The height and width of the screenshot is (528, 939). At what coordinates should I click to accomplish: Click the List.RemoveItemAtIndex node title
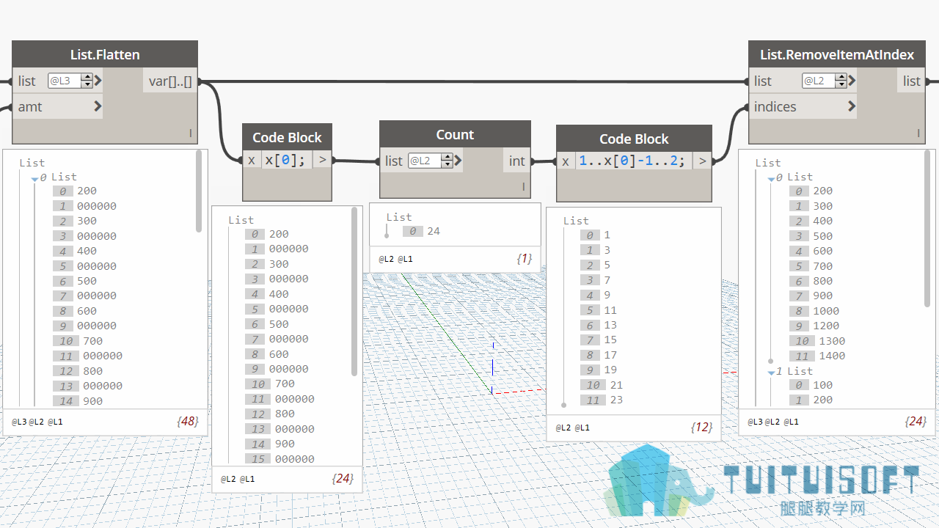tap(837, 54)
